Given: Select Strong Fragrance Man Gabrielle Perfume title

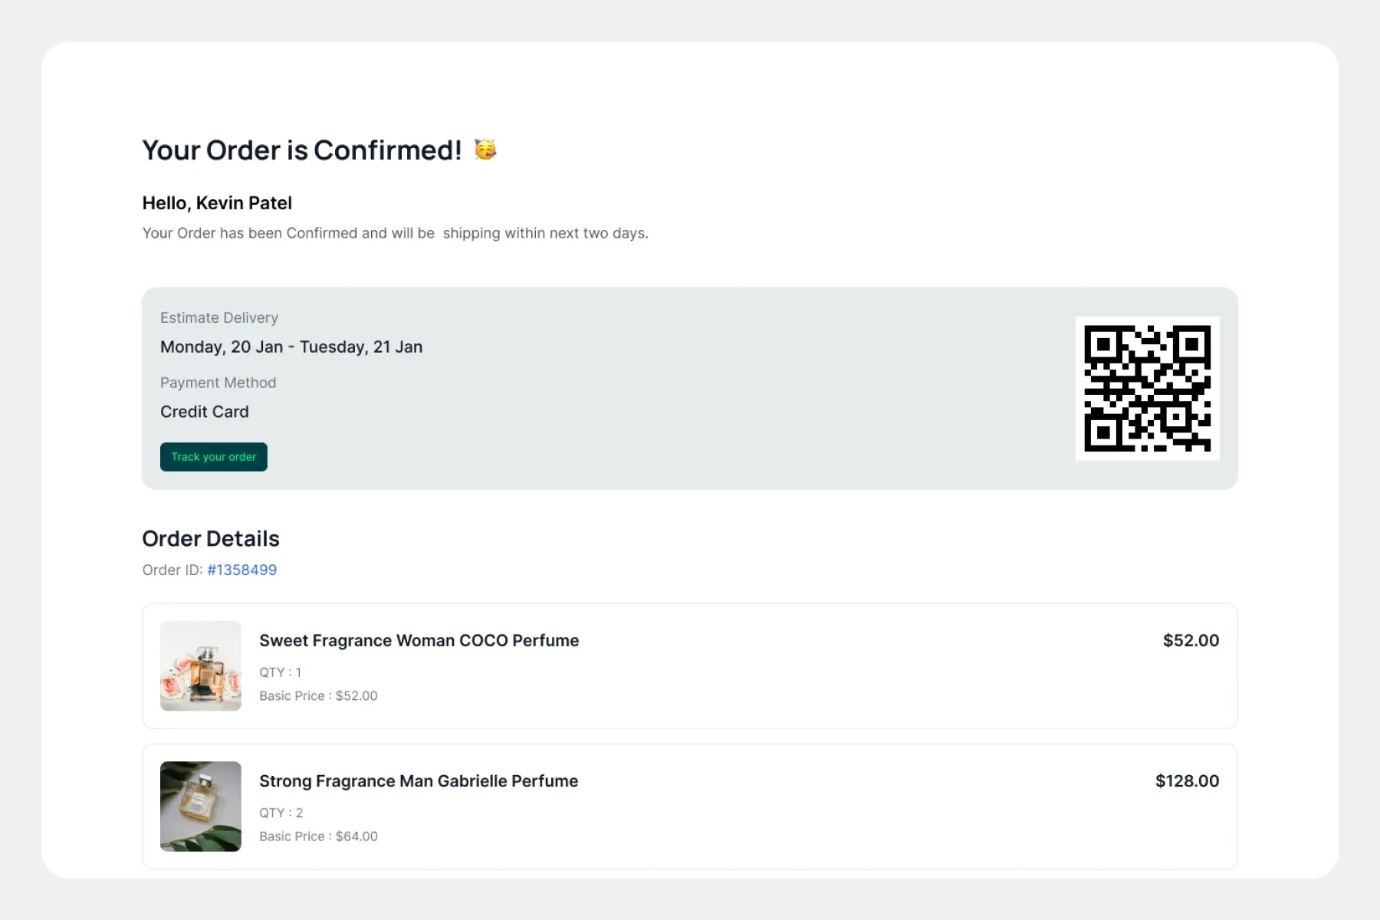Looking at the screenshot, I should [419, 780].
